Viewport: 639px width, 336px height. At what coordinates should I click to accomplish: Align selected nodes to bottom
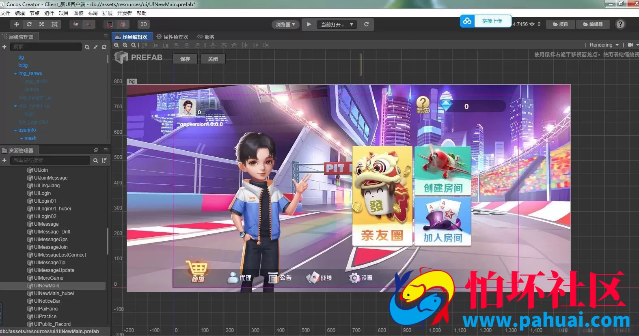(x=166, y=45)
